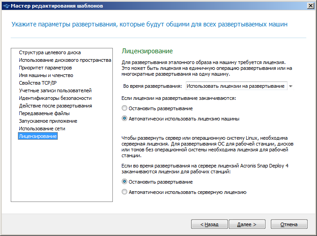Open 'Структура целевого диска' settings

tap(50, 52)
